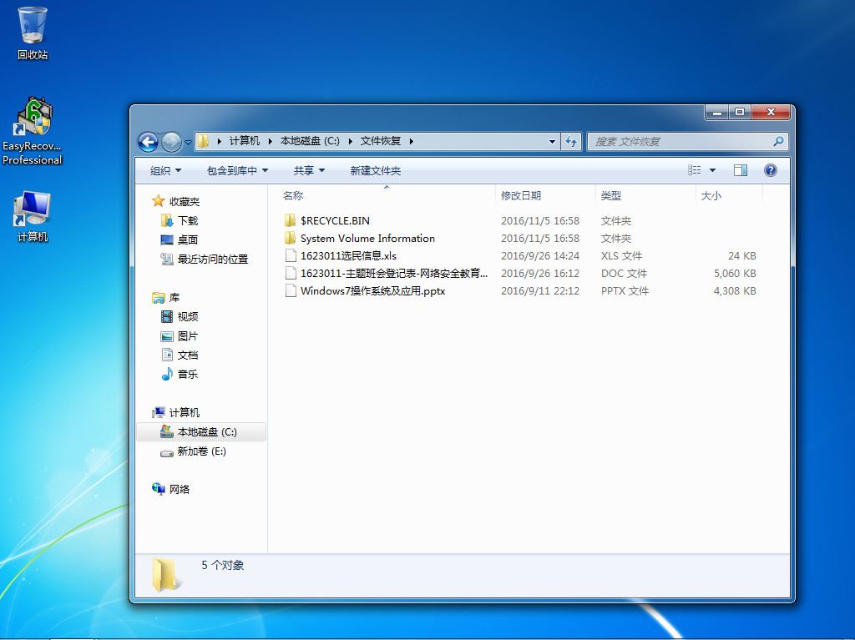
Task: Open the view options dropdown arrow
Action: (x=712, y=170)
